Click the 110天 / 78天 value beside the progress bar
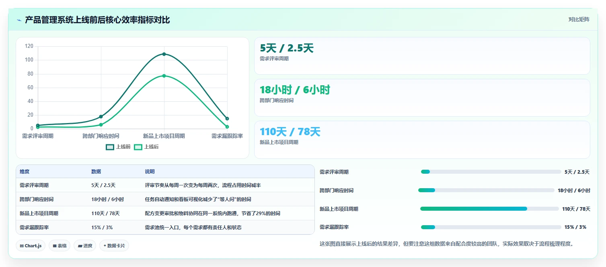The image size is (606, 267). point(576,209)
